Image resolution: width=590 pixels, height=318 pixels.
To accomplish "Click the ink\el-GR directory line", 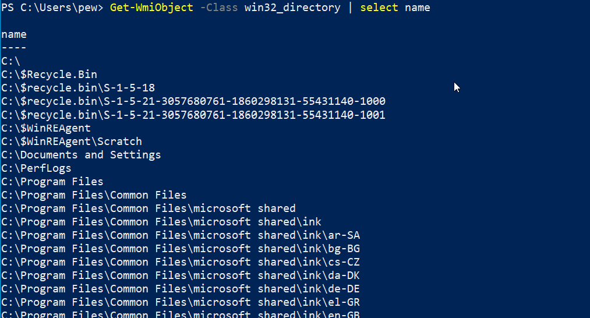I will pos(181,303).
